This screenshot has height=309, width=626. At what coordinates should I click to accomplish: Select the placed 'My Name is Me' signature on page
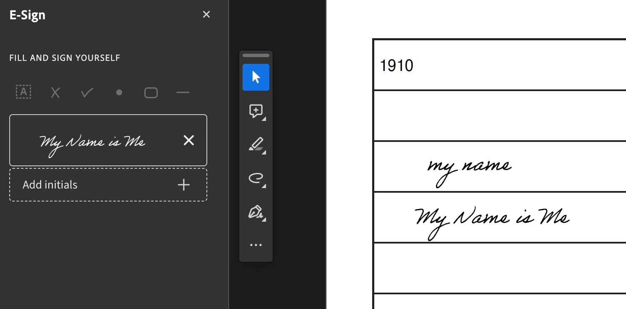pyautogui.click(x=492, y=223)
